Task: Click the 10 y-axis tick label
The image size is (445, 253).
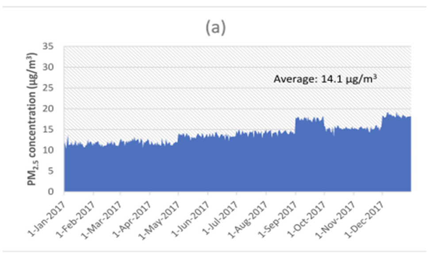Action: pos(54,150)
